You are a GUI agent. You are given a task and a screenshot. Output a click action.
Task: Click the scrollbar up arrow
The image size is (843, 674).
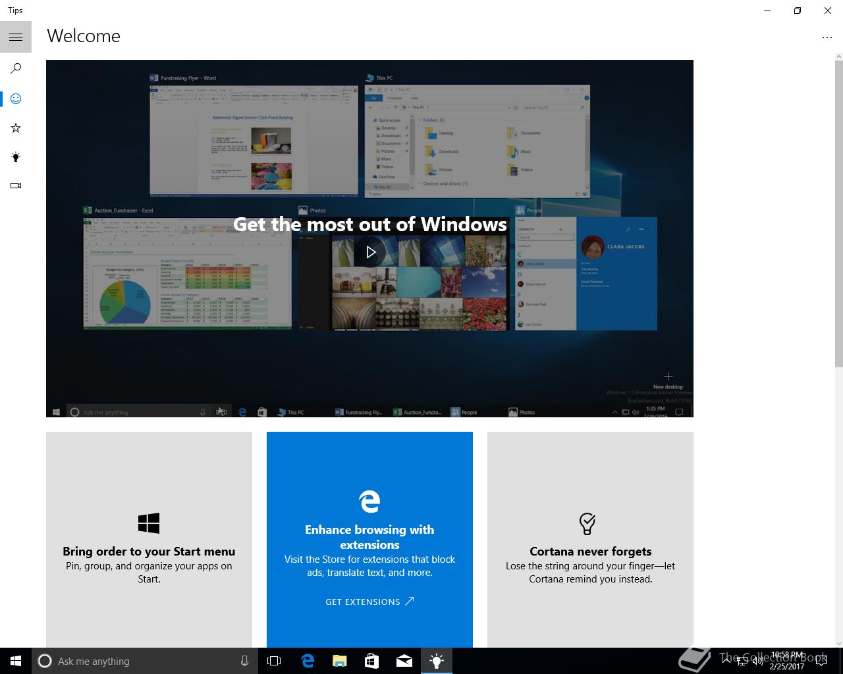tap(838, 57)
